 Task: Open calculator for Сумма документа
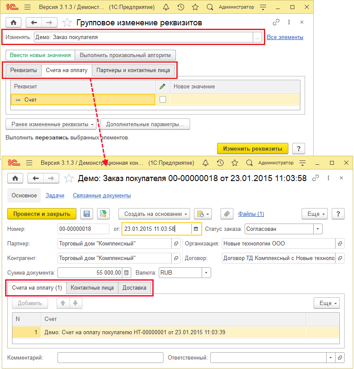(x=127, y=272)
